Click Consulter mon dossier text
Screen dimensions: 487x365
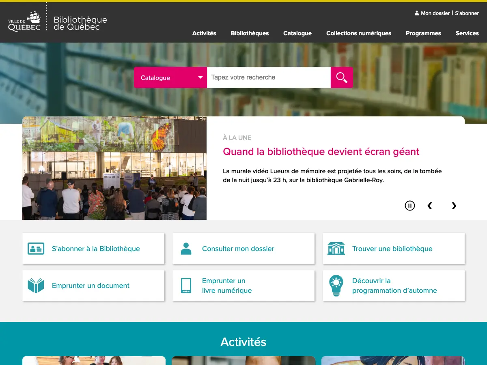pos(238,249)
